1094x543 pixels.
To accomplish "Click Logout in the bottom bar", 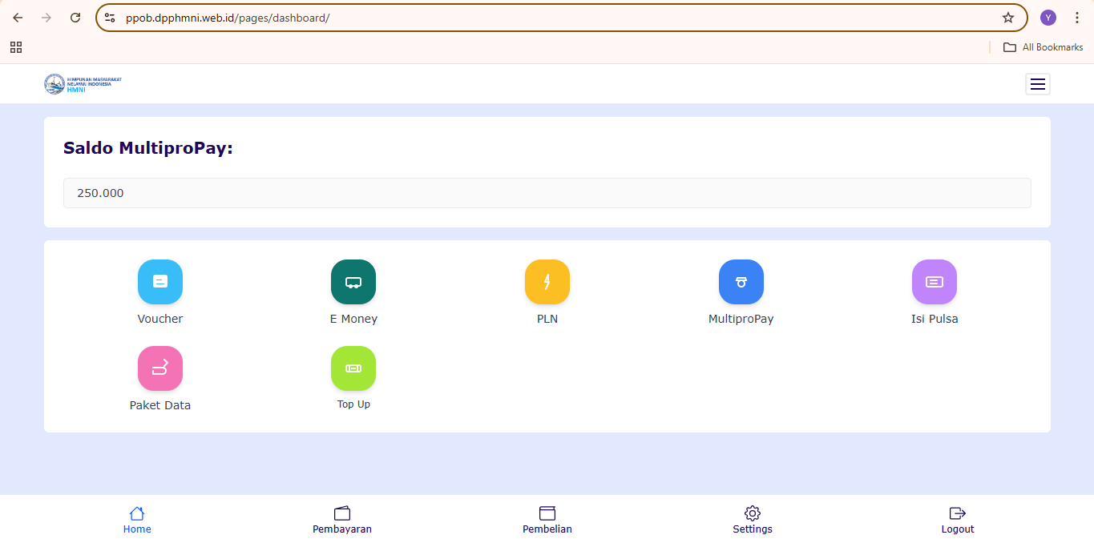I will [x=958, y=520].
